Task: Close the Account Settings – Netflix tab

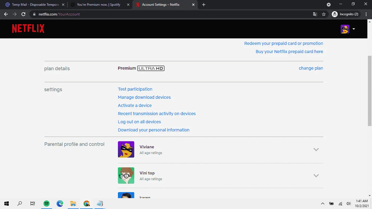Action: coord(193,5)
